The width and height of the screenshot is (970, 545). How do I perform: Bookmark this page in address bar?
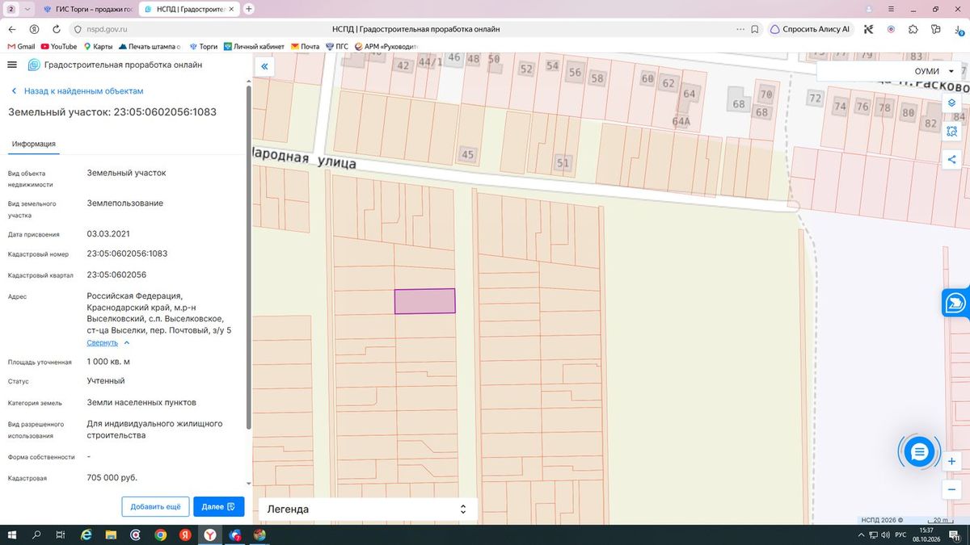[x=754, y=29]
